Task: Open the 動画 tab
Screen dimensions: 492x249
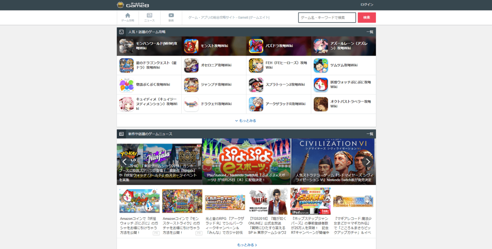Action: (171, 18)
